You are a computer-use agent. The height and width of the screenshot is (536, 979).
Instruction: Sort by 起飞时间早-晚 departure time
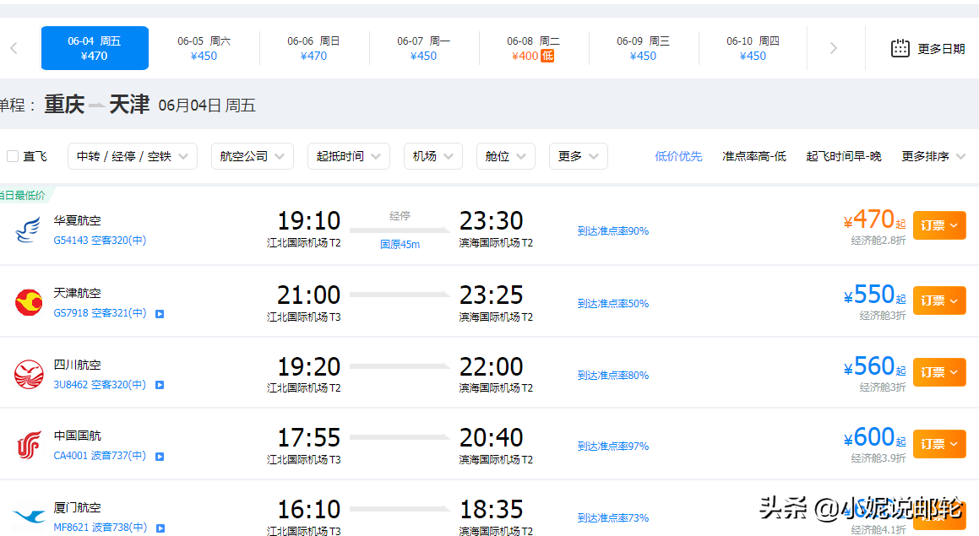843,156
